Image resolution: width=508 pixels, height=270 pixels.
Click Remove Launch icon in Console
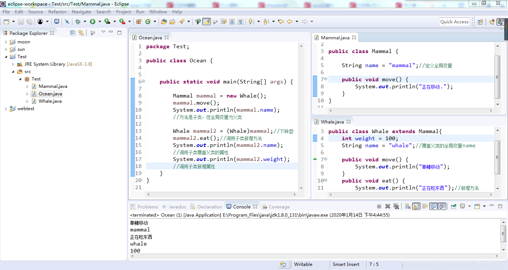pyautogui.click(x=388, y=207)
